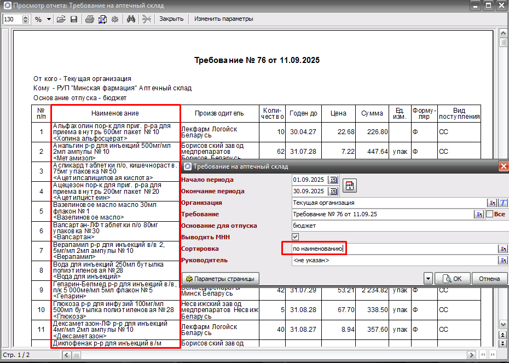Toggle the Выводить МНН checkbox
Image resolution: width=509 pixels, height=363 pixels.
pos(296,237)
